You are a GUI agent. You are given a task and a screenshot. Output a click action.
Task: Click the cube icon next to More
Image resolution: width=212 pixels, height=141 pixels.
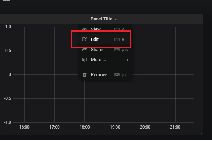click(84, 60)
